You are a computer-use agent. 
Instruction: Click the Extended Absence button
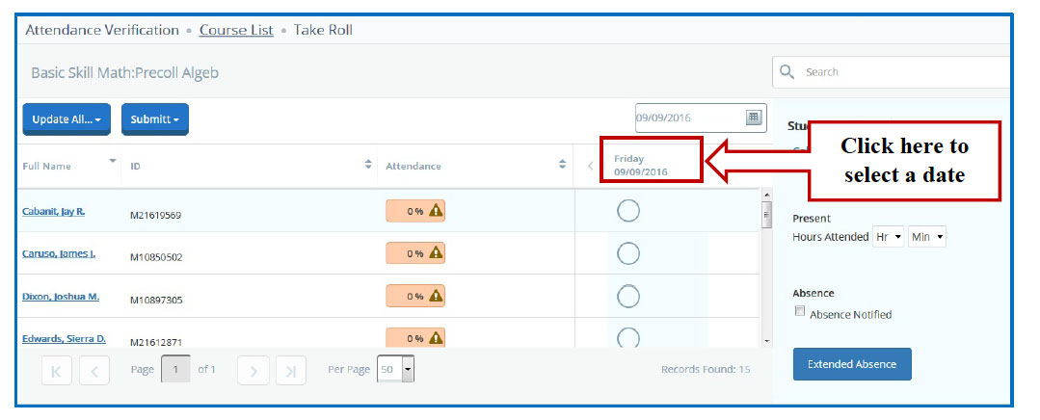[x=851, y=364]
